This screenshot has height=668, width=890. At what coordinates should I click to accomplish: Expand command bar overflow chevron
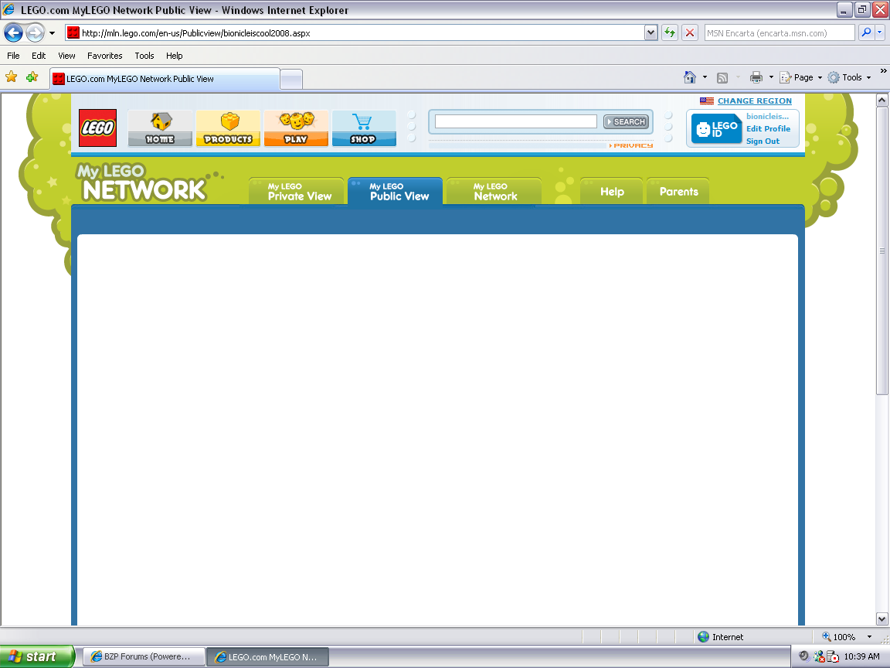[883, 71]
